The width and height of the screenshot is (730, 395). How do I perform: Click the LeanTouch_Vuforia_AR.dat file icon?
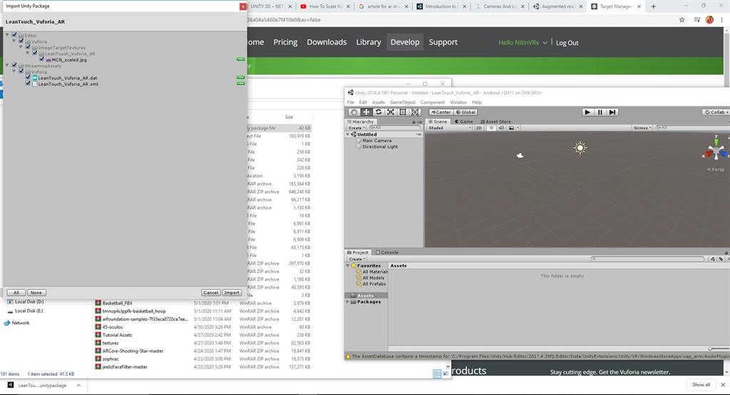click(x=34, y=78)
